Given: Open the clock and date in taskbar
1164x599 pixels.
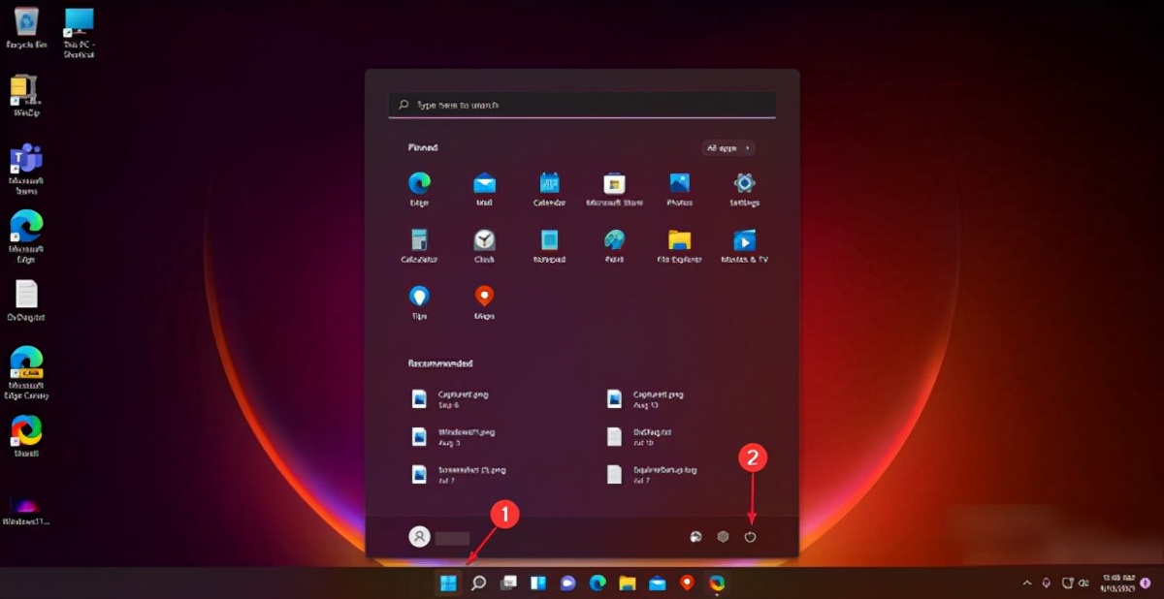Looking at the screenshot, I should (x=1117, y=583).
